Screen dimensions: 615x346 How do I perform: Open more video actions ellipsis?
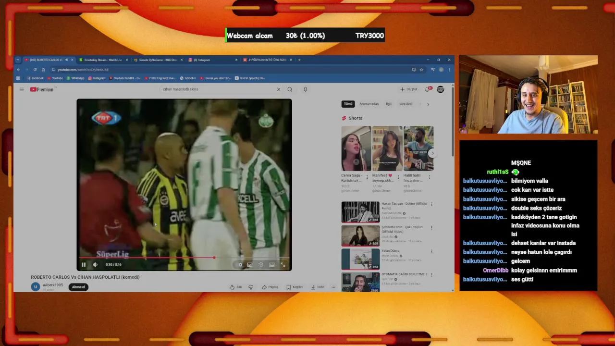coord(333,287)
